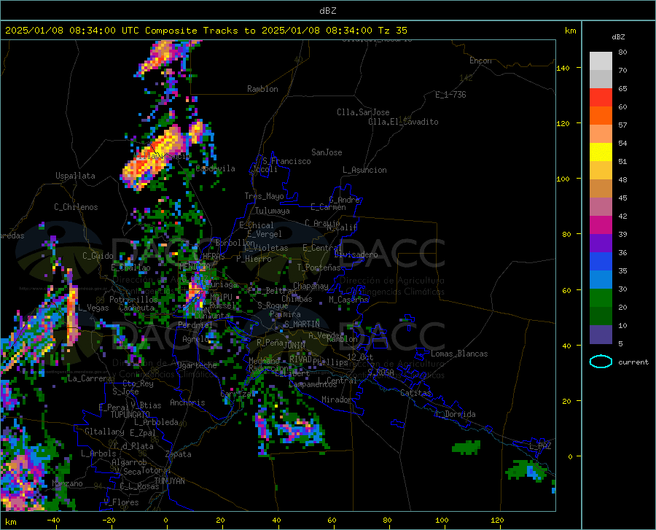This screenshot has height=530, width=656.
Task: Click the C_Chilenos label
Action: click(76, 207)
